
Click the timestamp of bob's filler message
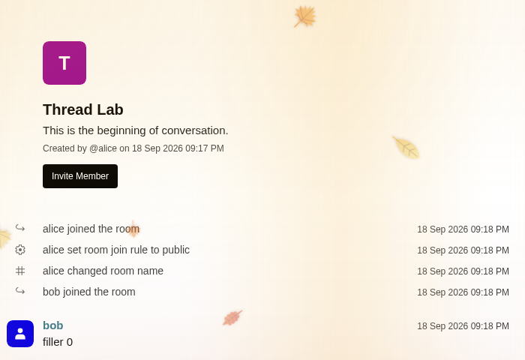pos(463,325)
